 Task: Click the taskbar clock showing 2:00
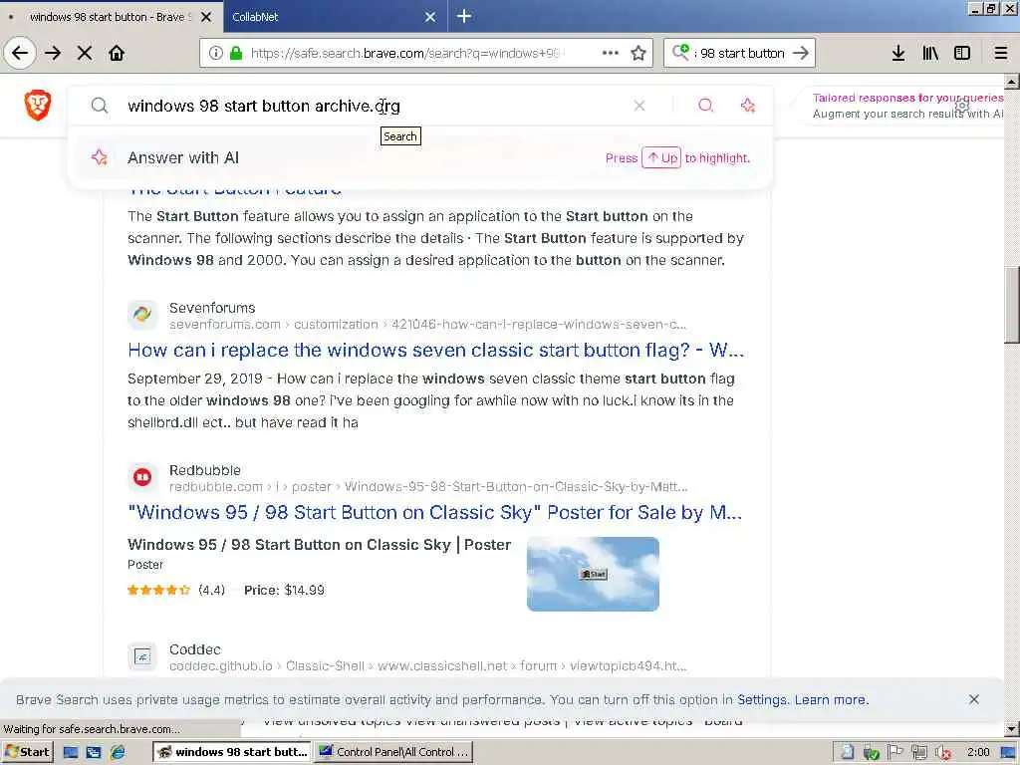(x=978, y=752)
